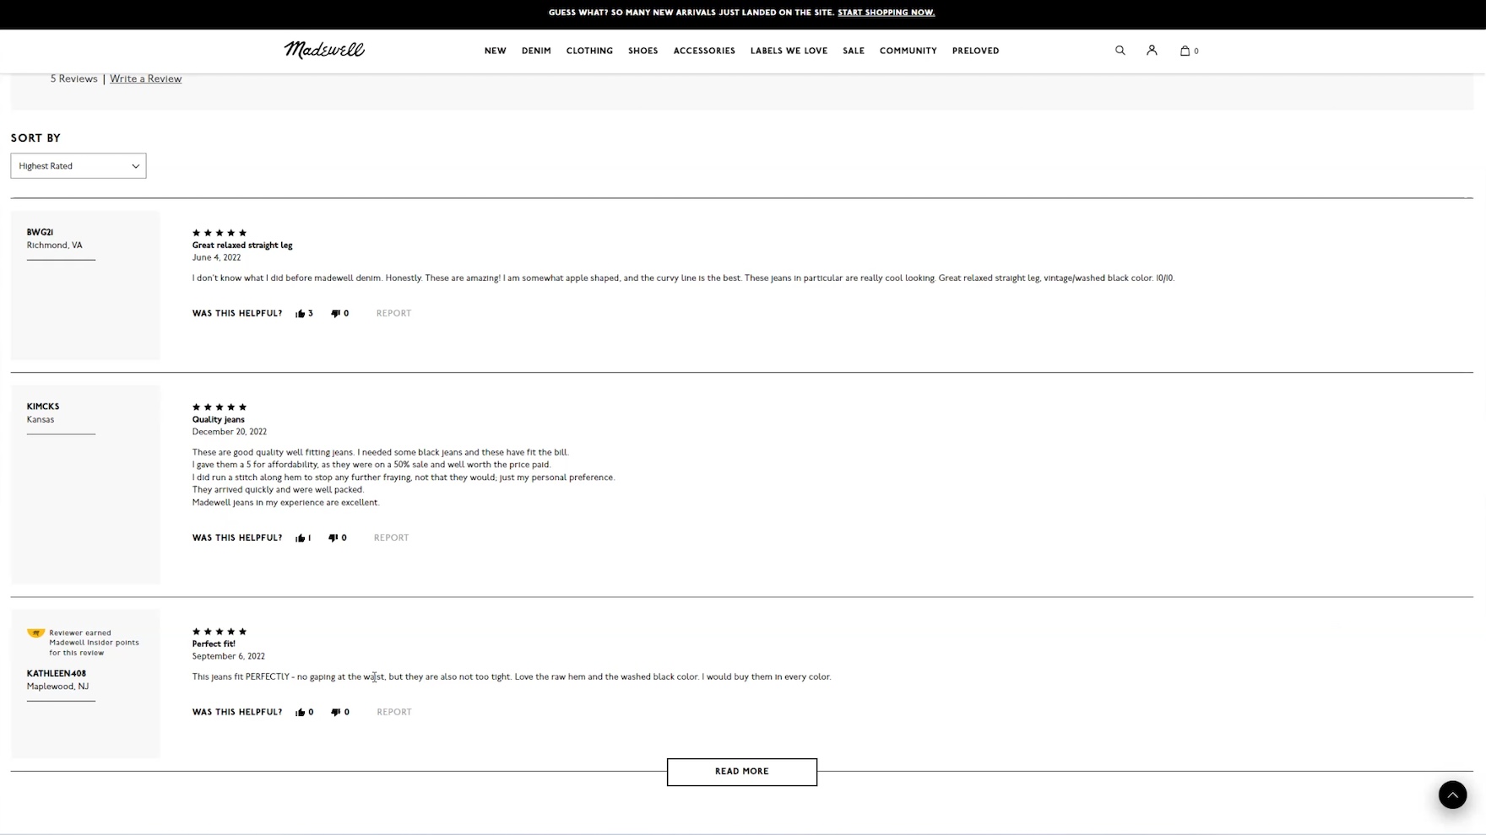Thumbs up KATHLEEN408's Perfect fit review
The height and width of the screenshot is (835, 1486).
[301, 713]
